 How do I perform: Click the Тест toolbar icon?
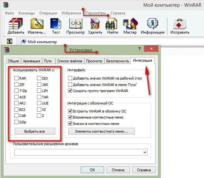coord(56,23)
